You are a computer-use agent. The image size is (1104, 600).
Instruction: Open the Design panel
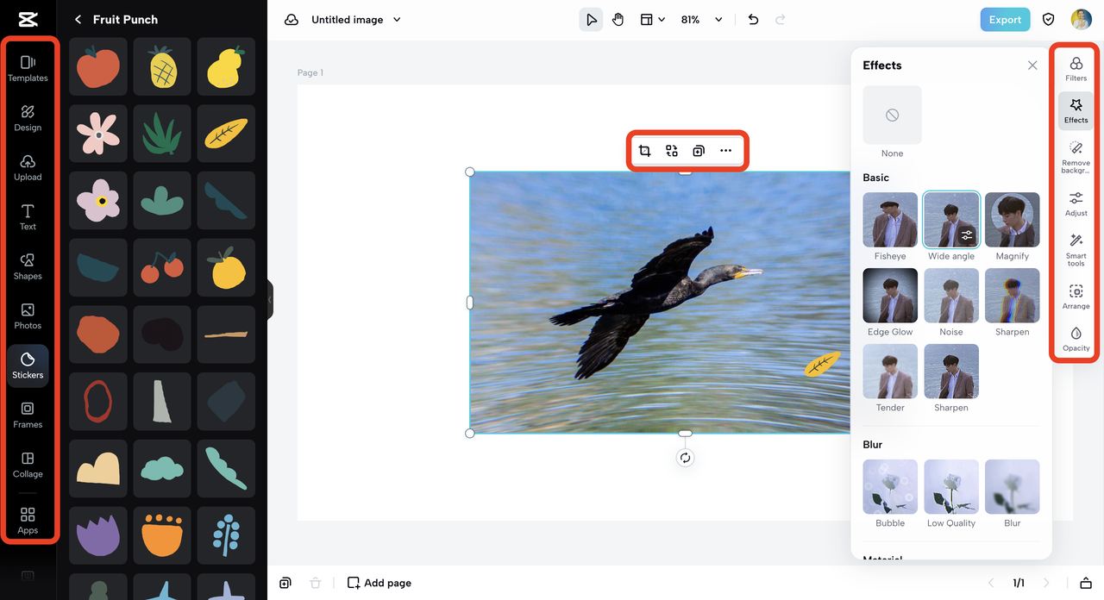point(28,118)
